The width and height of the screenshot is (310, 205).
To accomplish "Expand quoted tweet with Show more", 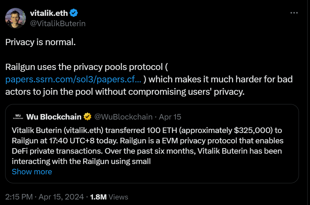I will [32, 172].
